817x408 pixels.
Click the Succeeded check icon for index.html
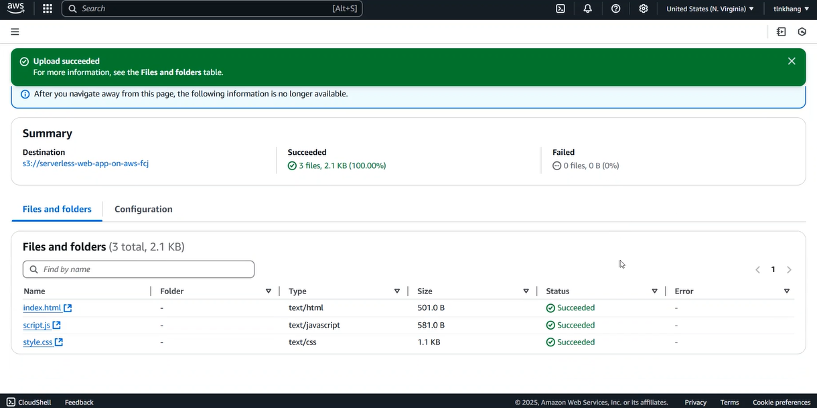click(x=550, y=308)
